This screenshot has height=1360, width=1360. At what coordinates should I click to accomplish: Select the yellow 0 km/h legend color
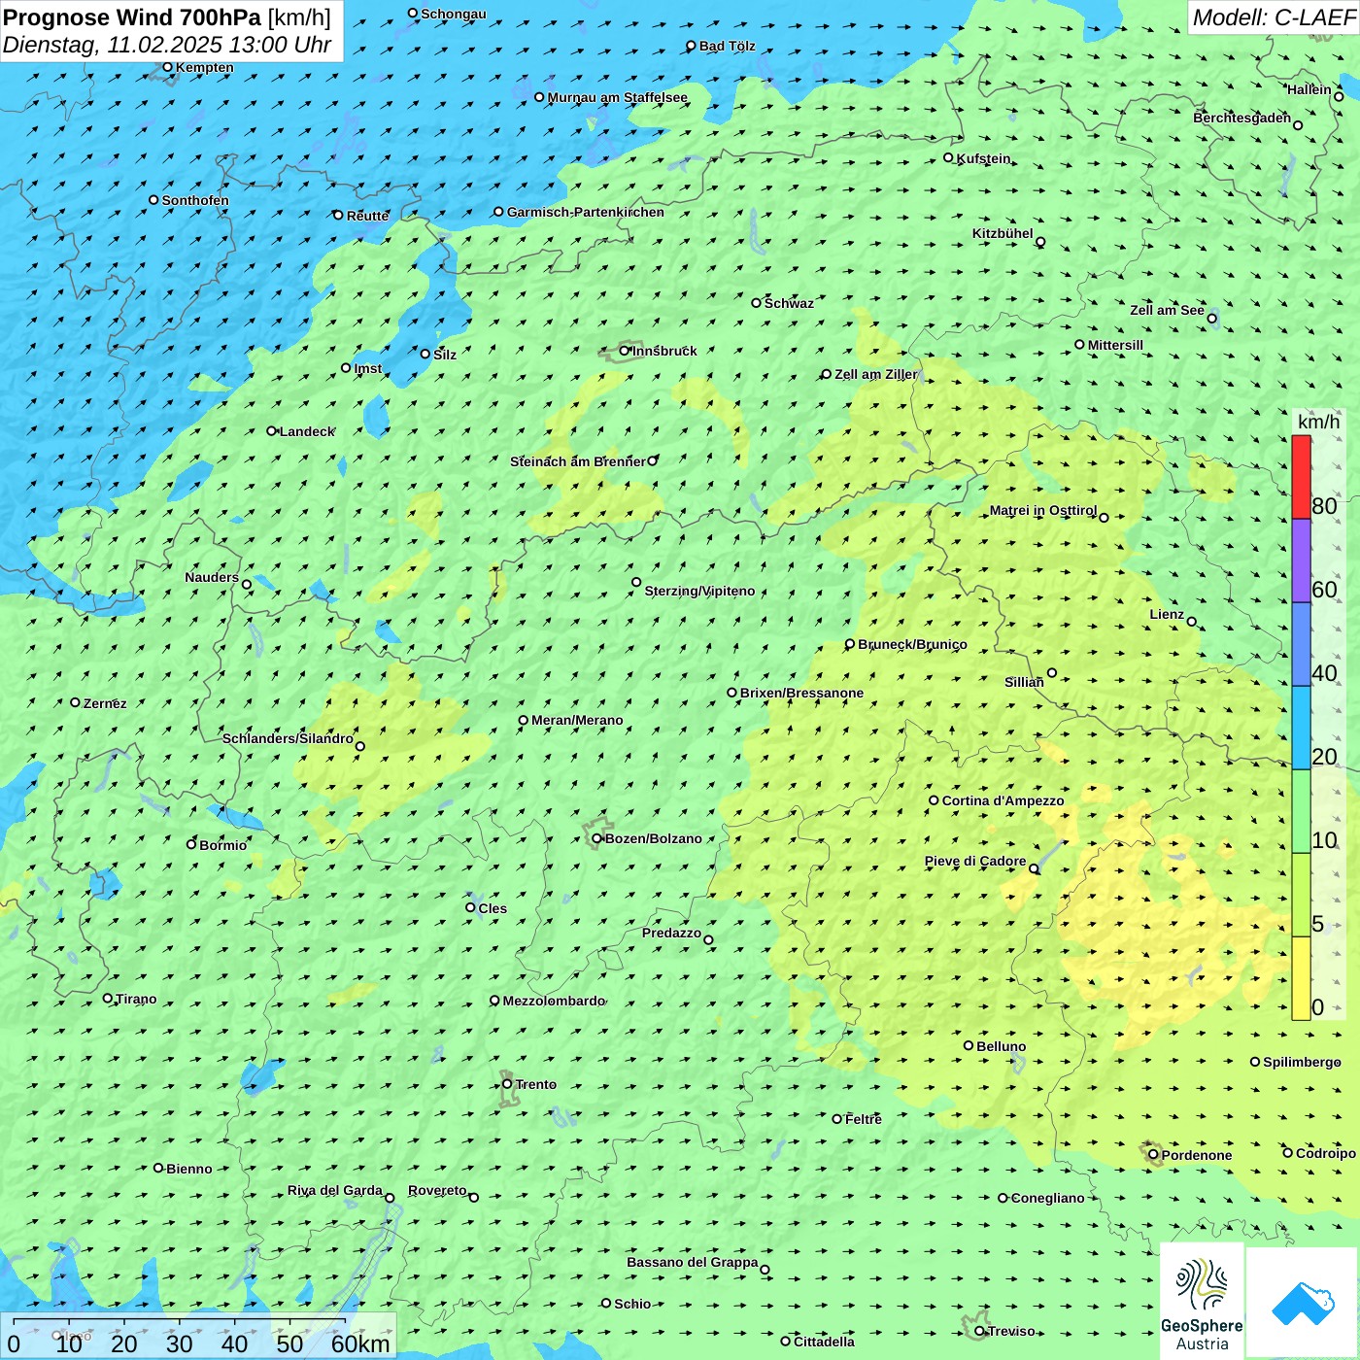pyautogui.click(x=1301, y=978)
